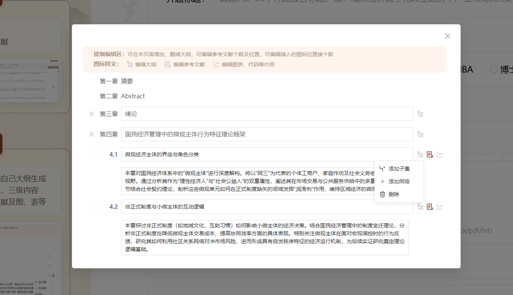Click the 4.1 微观经济主体的界定与角色分类 field
This screenshot has width=513, height=295.
coord(267,154)
